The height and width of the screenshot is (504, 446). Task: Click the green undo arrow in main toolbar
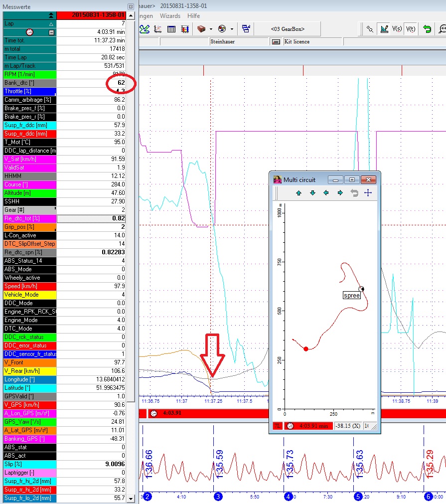point(427,29)
